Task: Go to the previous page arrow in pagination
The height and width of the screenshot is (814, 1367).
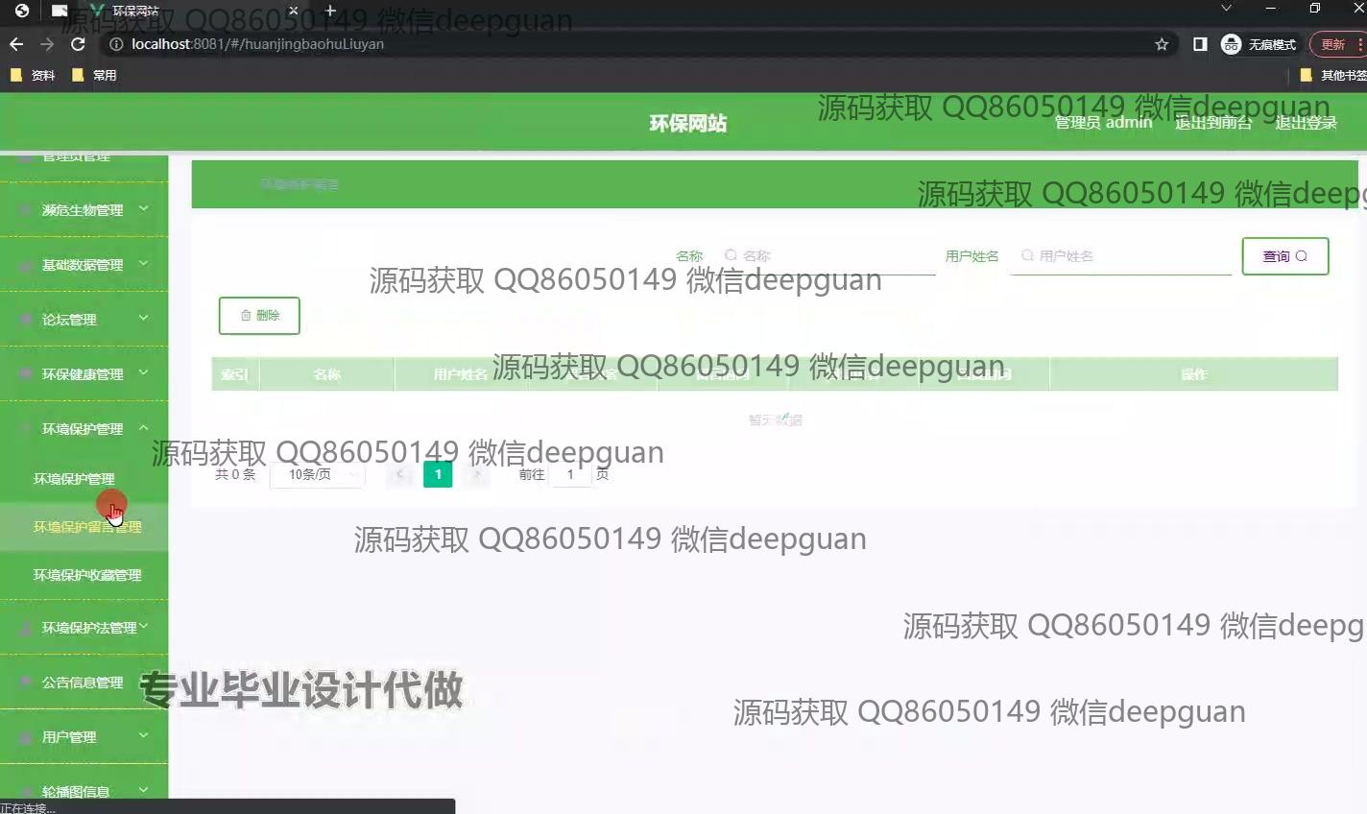Action: coord(399,474)
